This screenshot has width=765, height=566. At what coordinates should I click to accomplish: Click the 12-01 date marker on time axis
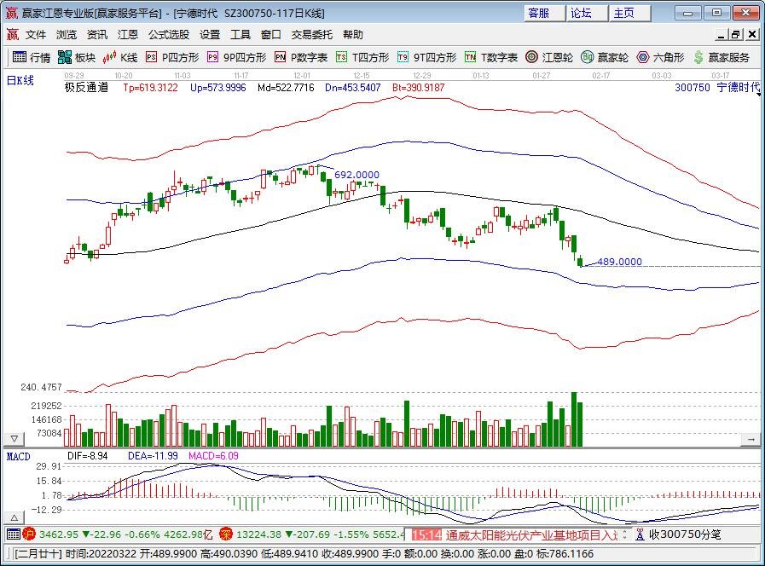coord(302,76)
